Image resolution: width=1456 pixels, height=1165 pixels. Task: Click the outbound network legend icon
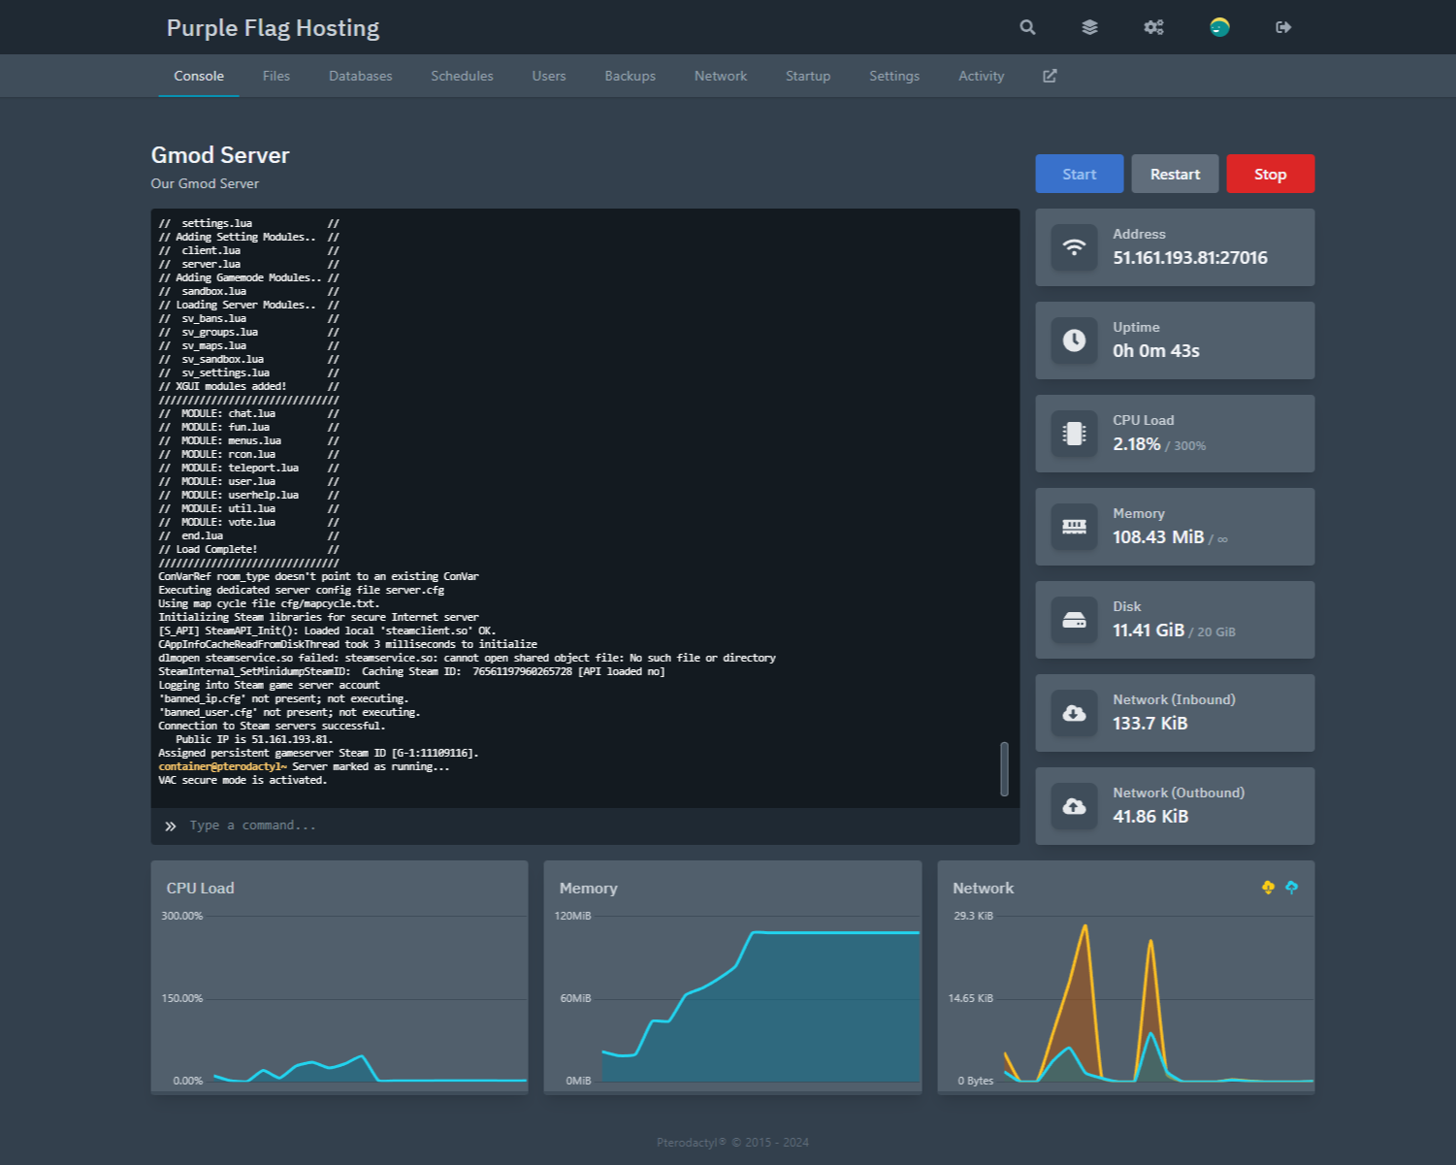click(1291, 888)
